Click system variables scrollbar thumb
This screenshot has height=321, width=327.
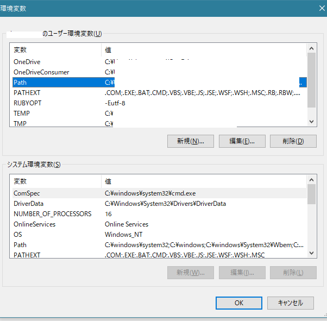[x=311, y=194]
